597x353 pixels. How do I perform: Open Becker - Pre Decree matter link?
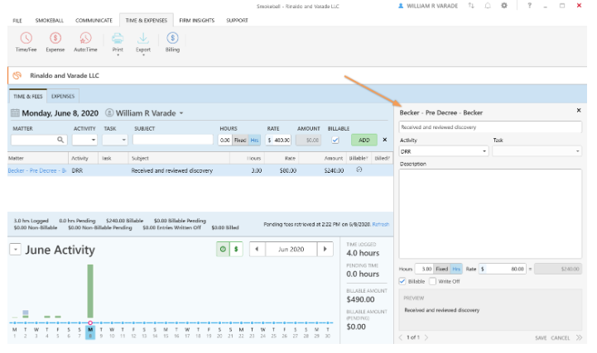pos(37,170)
